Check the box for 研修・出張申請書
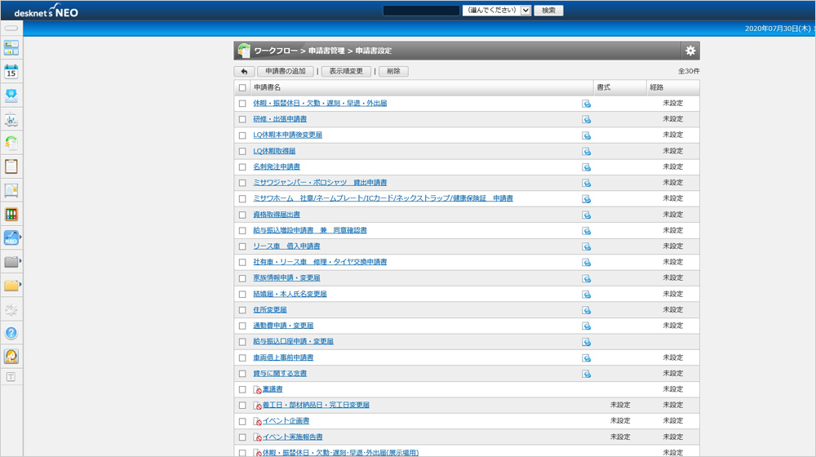This screenshot has height=457, width=816. (242, 119)
